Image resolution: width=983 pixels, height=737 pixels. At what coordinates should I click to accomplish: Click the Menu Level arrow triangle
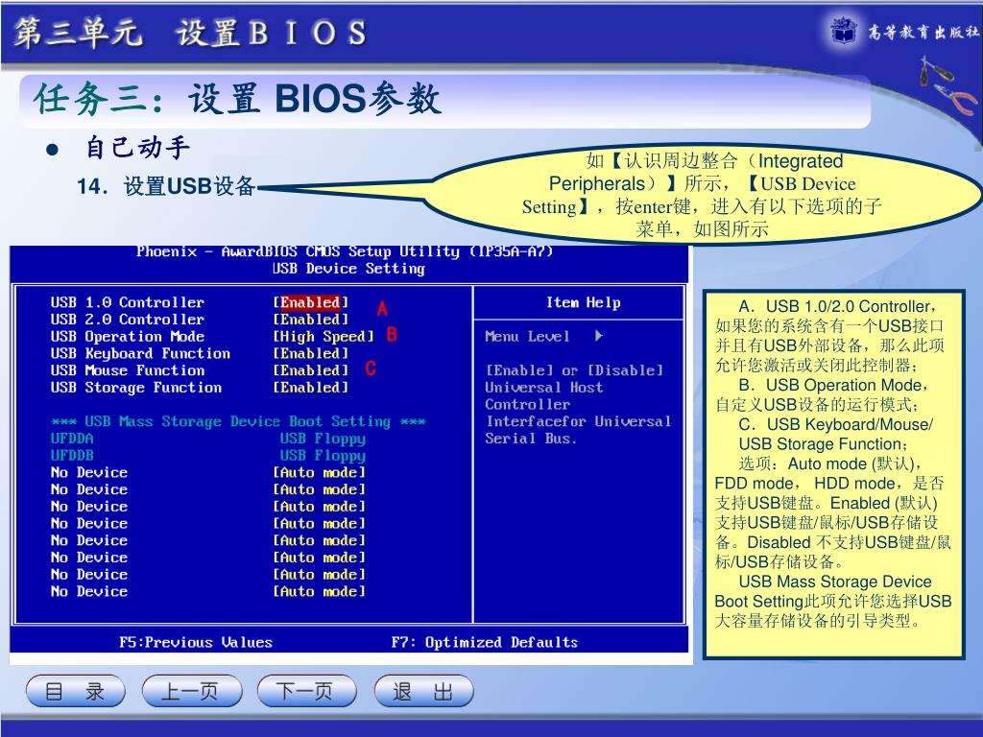tap(599, 336)
